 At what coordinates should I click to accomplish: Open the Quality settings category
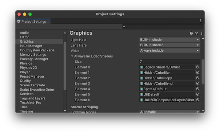[x=25, y=81]
